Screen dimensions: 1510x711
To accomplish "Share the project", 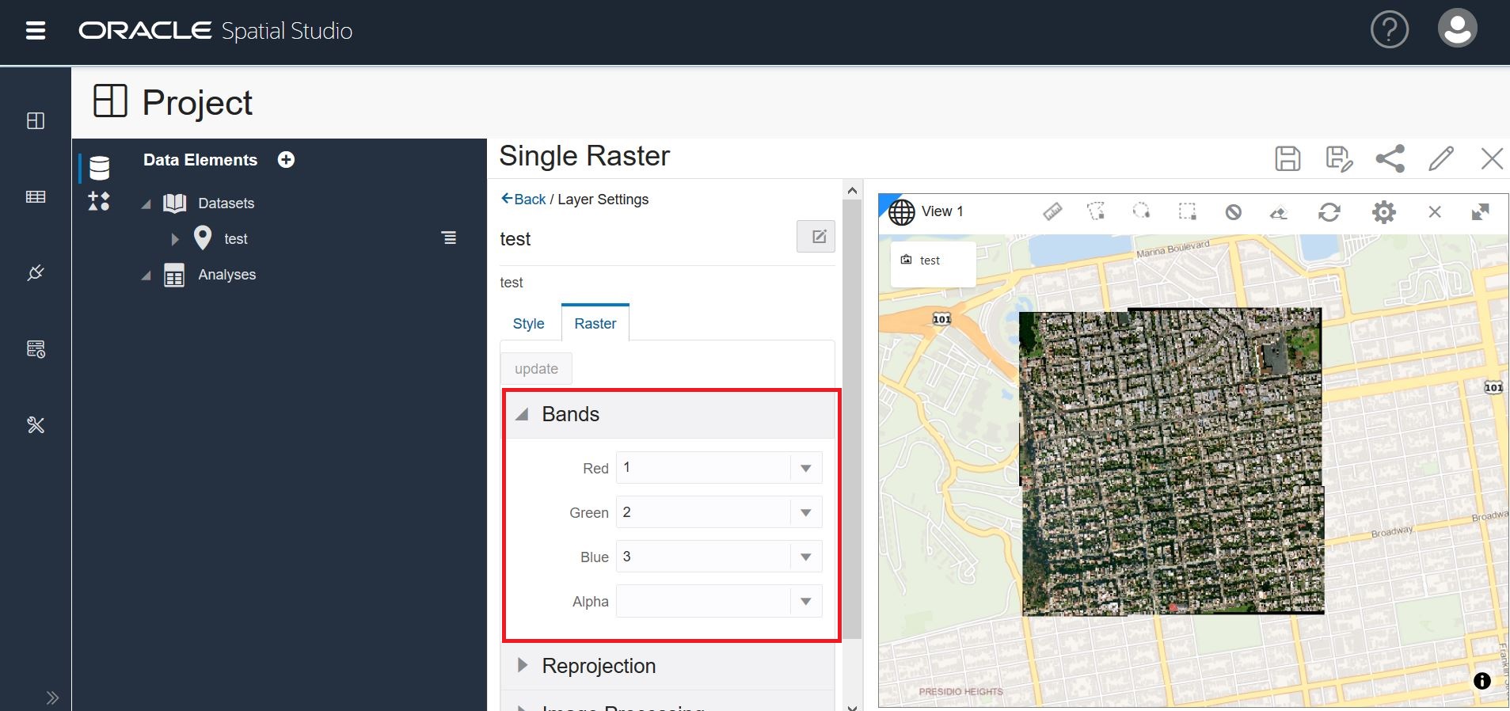I will (1390, 158).
